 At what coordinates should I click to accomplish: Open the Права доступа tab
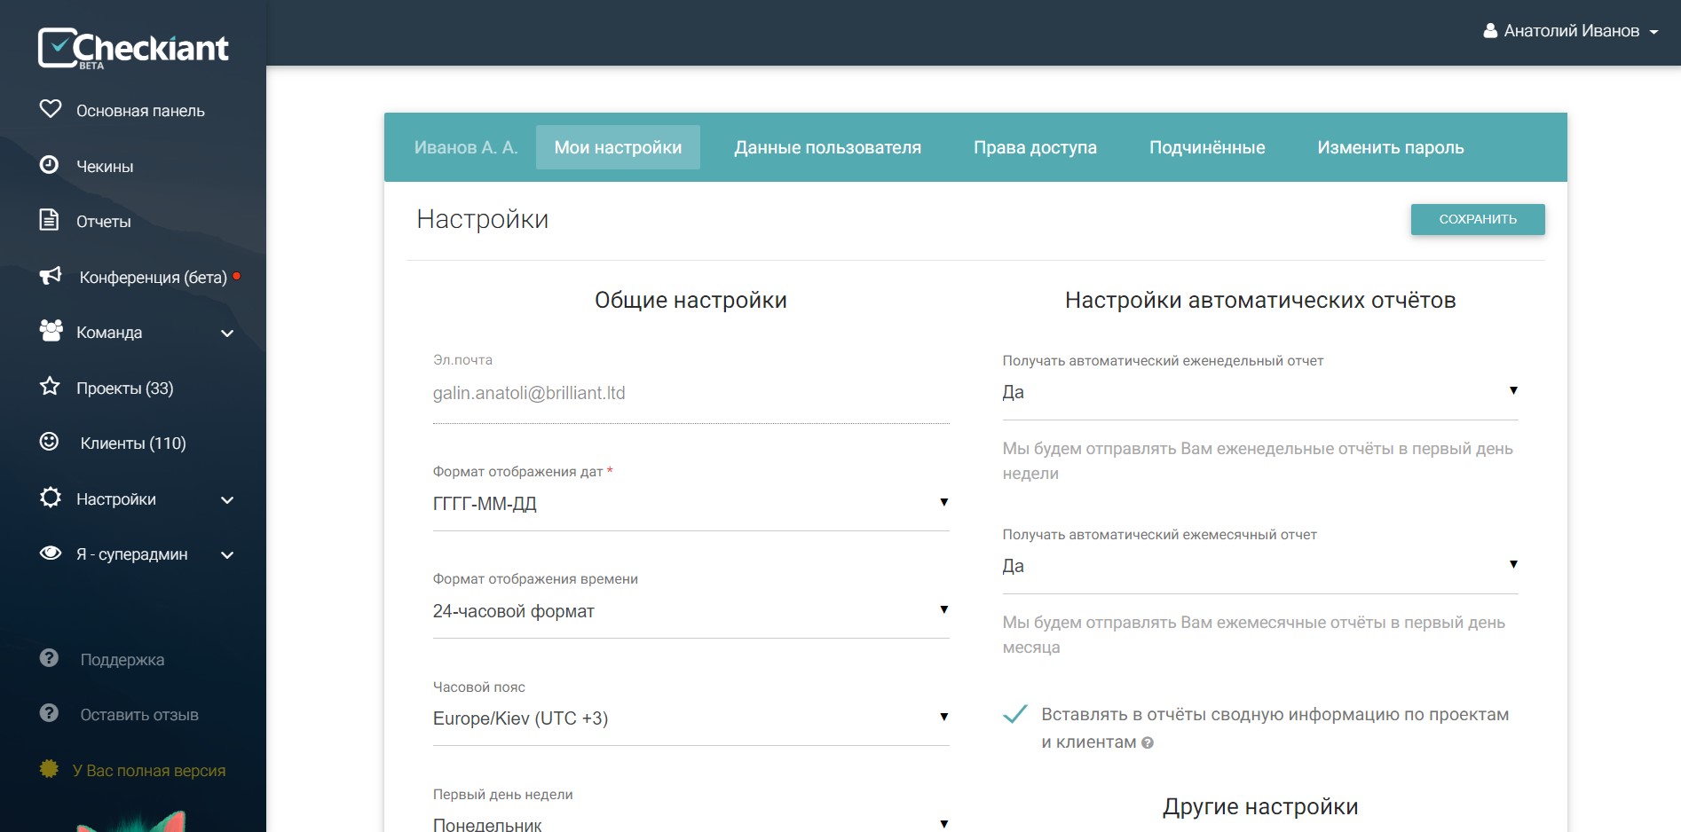click(x=1035, y=147)
